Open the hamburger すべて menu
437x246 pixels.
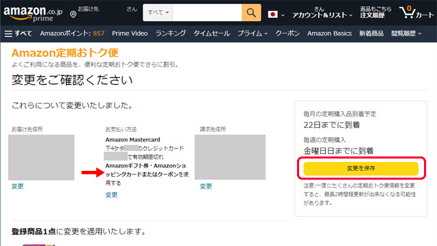(18, 33)
